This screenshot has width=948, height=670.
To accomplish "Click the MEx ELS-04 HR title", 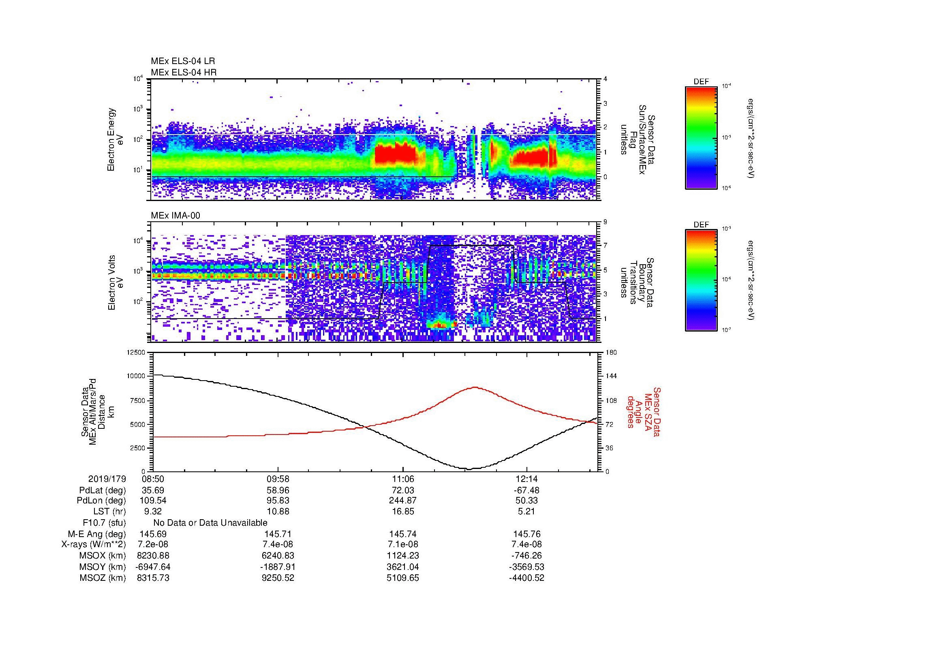I will pyautogui.click(x=184, y=72).
